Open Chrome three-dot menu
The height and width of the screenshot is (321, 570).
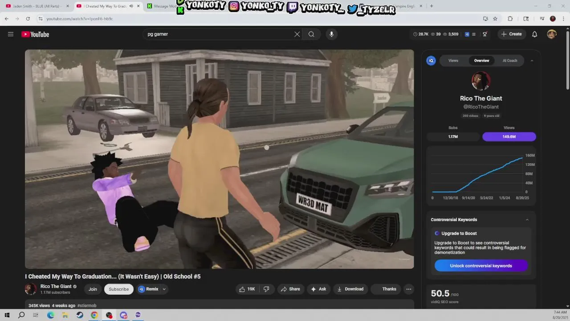563,19
